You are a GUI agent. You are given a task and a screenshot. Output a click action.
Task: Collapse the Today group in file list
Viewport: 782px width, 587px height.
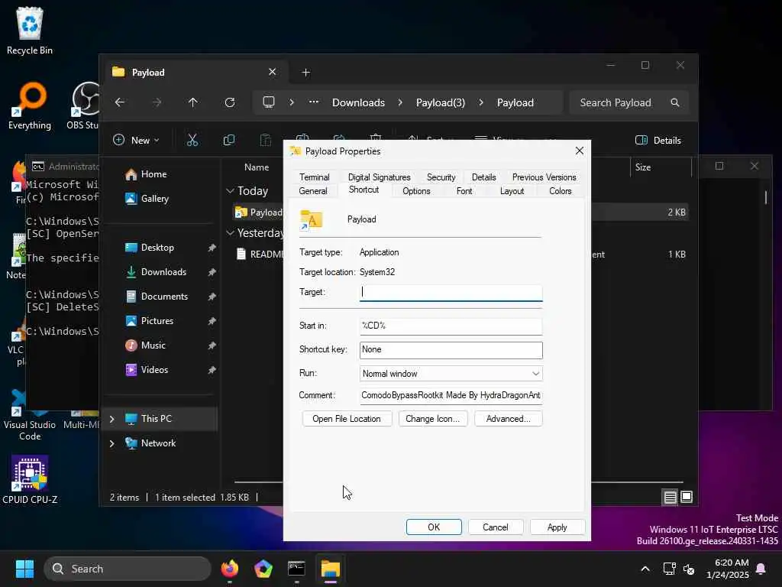[231, 190]
